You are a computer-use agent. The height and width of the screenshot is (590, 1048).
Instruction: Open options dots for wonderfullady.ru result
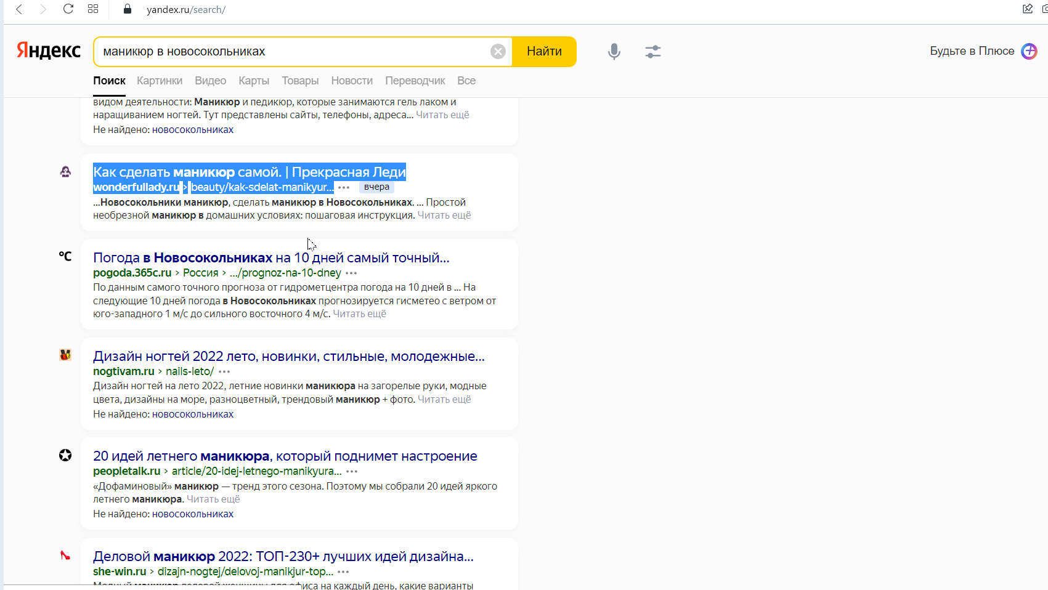344,187
